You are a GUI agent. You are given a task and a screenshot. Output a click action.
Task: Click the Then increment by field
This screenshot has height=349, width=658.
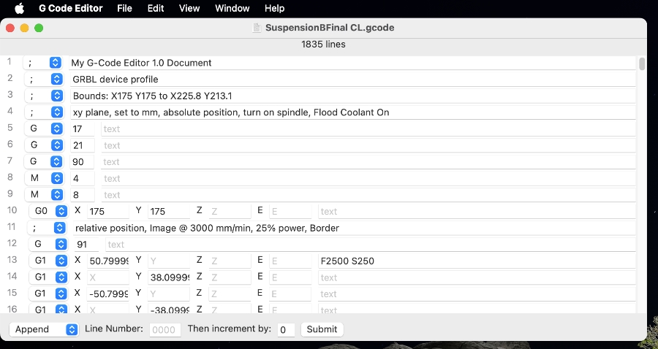[x=286, y=330]
